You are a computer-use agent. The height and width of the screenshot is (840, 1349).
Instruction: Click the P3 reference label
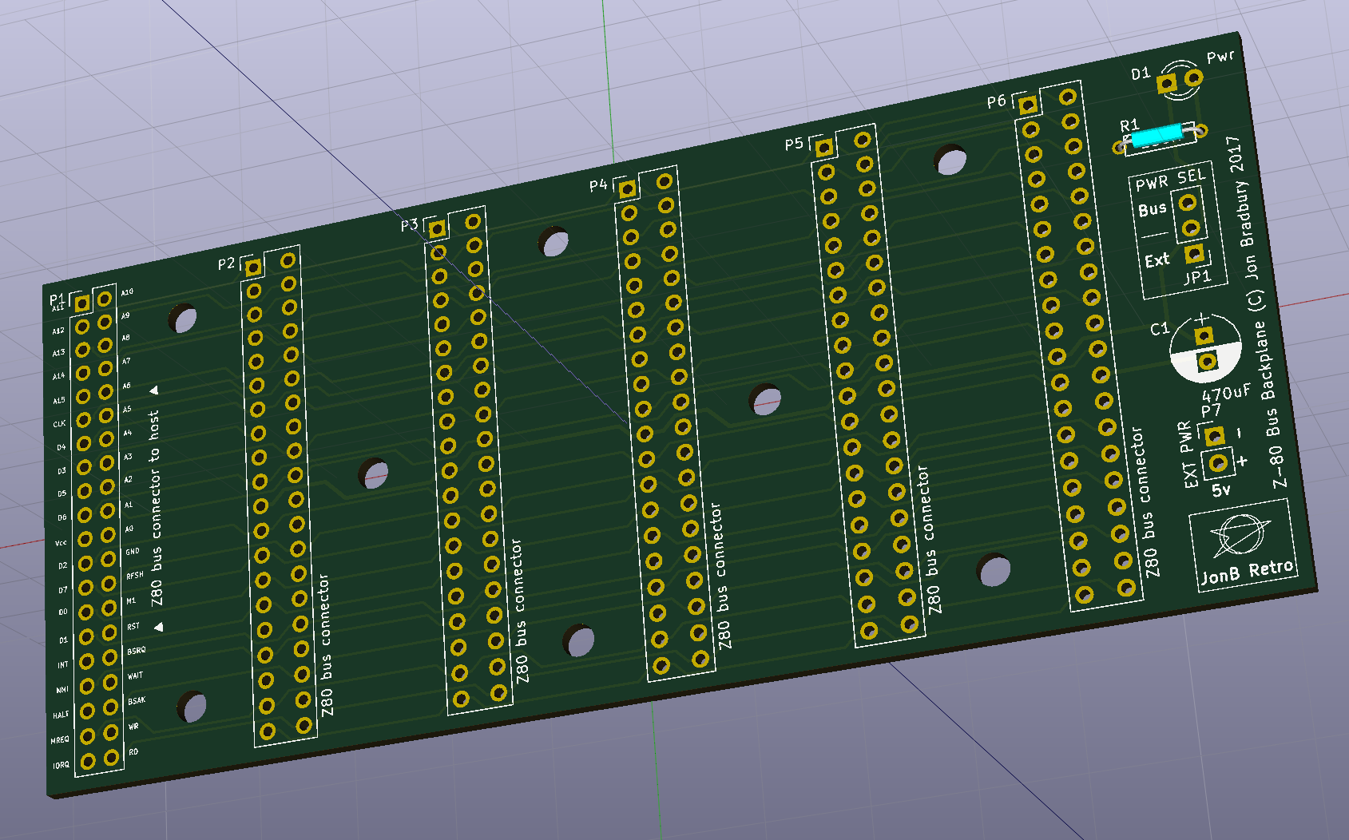[409, 225]
